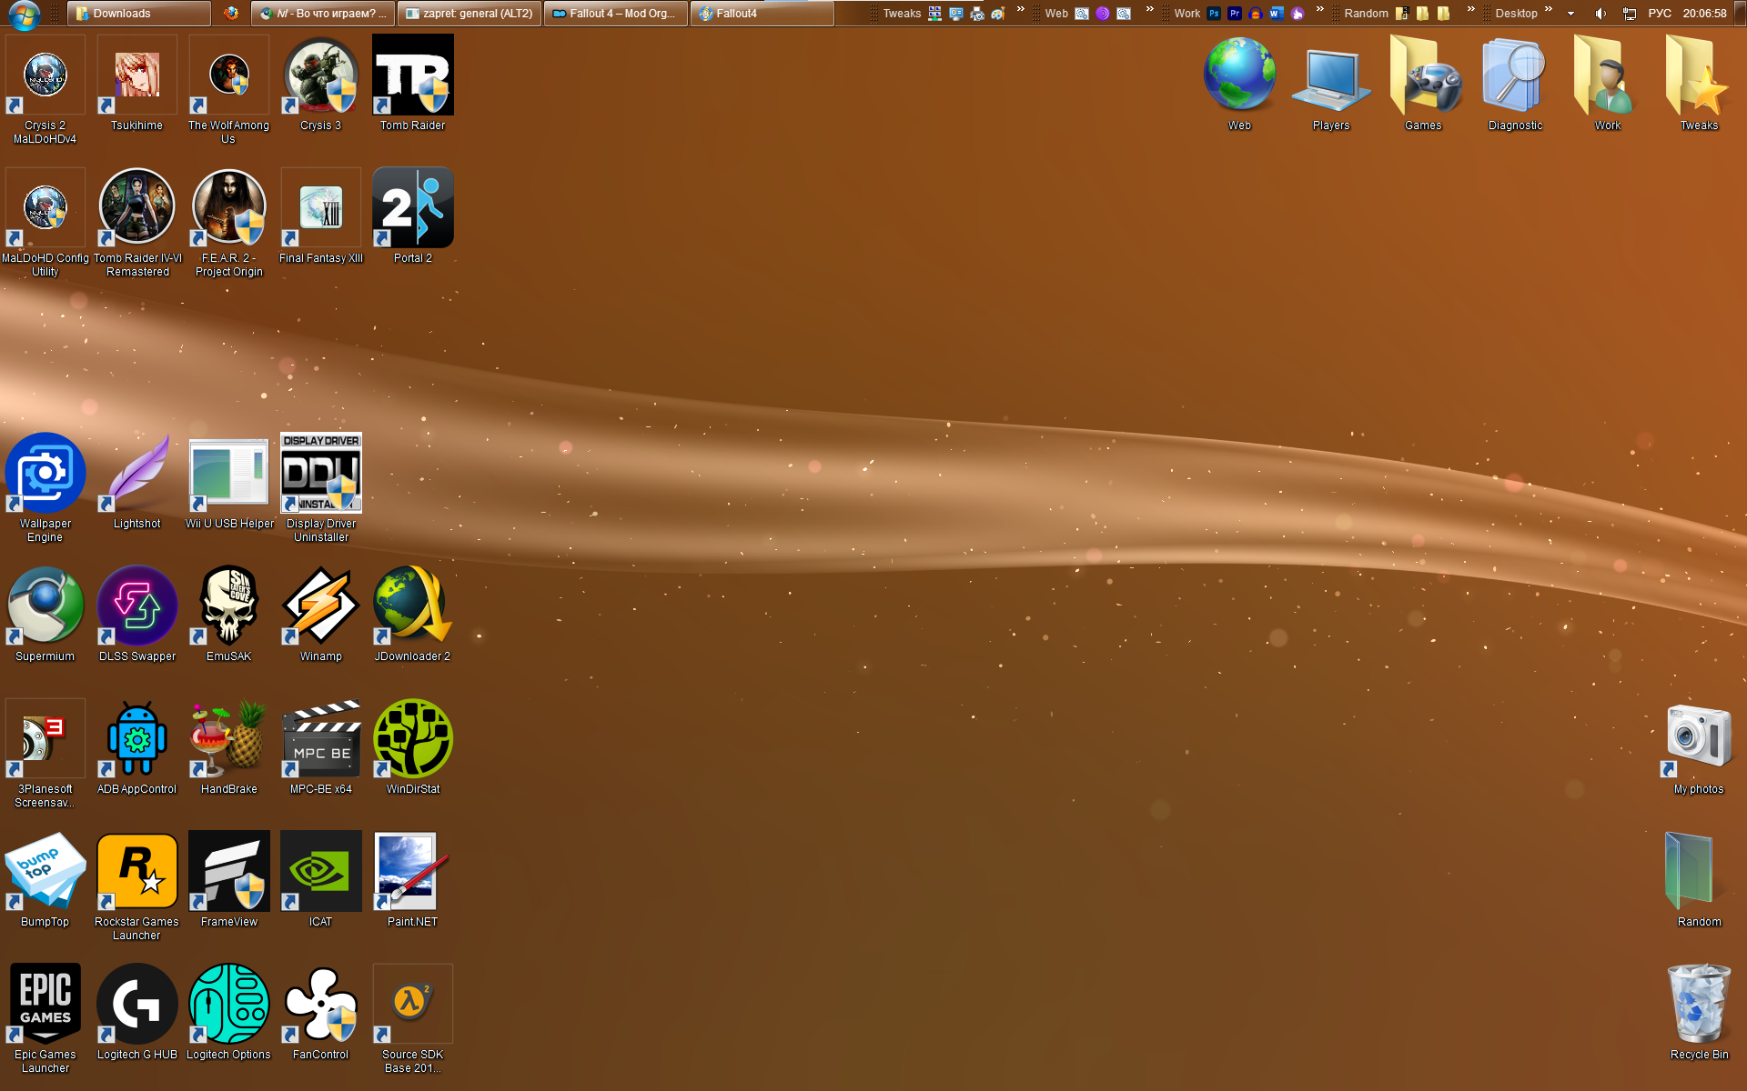This screenshot has width=1747, height=1091.
Task: Launch Winamp from the desktop
Action: [320, 606]
